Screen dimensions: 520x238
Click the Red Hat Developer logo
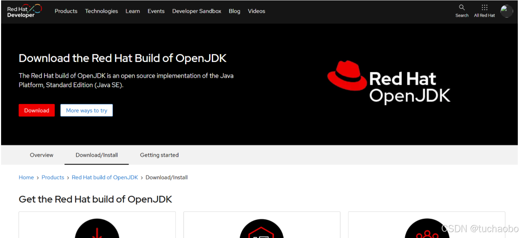(24, 11)
